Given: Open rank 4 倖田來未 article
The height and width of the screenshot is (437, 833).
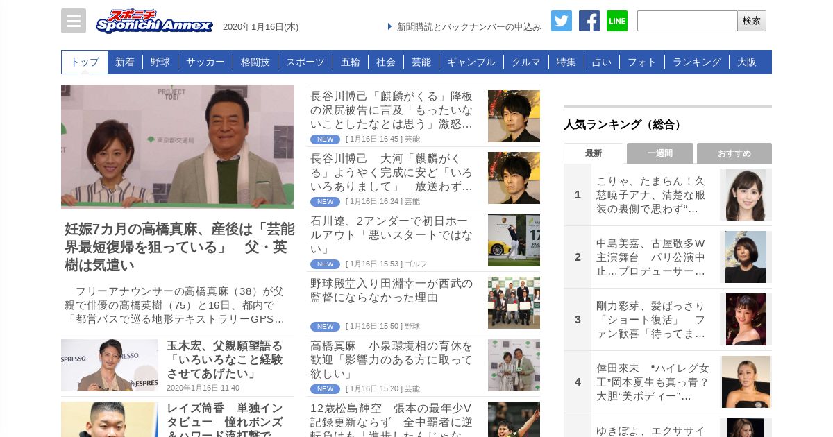Looking at the screenshot, I should pyautogui.click(x=653, y=382).
